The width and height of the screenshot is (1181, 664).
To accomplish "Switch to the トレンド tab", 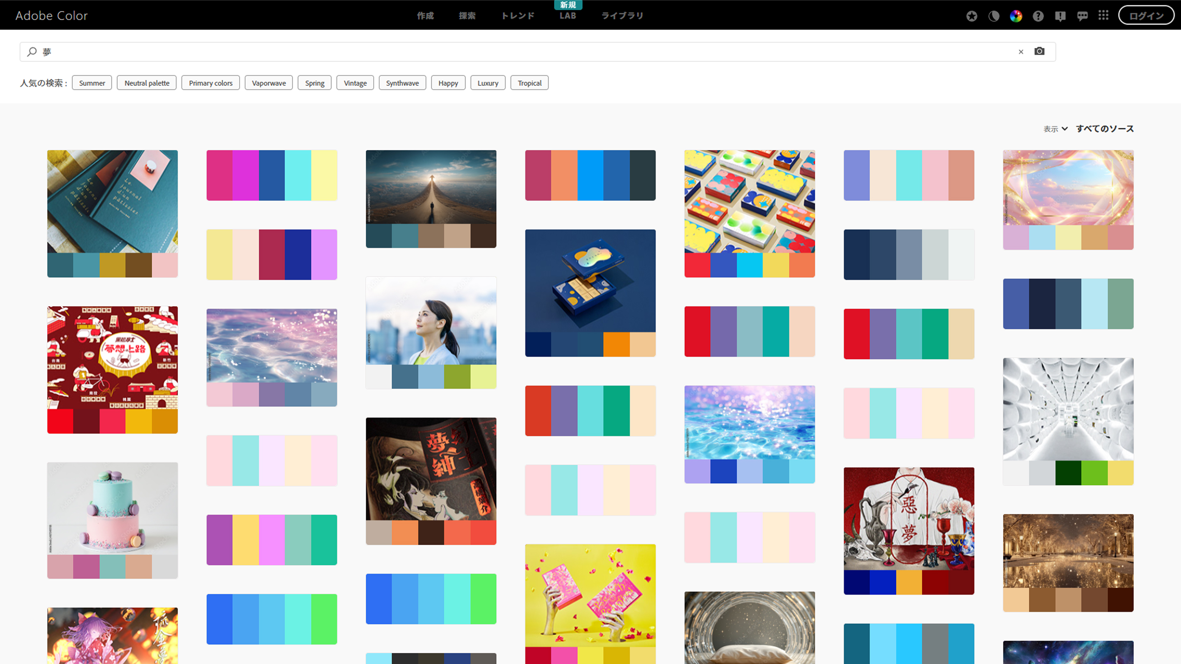I will tap(518, 16).
